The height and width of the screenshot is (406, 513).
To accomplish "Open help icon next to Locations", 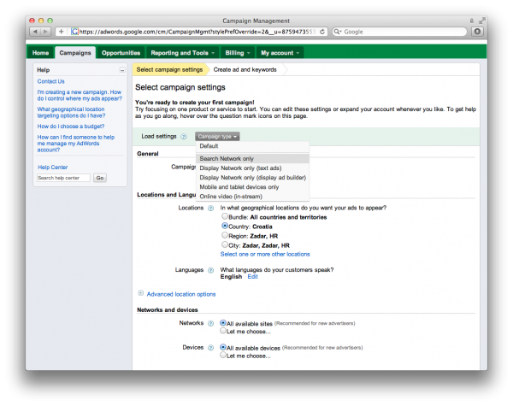I will pos(210,208).
